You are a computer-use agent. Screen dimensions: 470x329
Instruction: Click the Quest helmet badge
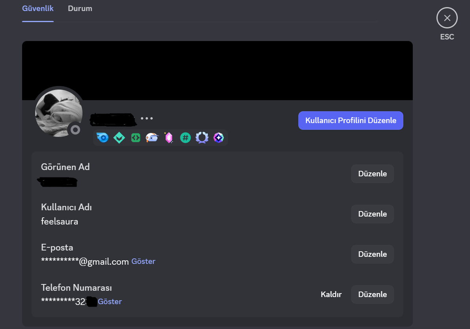(152, 137)
